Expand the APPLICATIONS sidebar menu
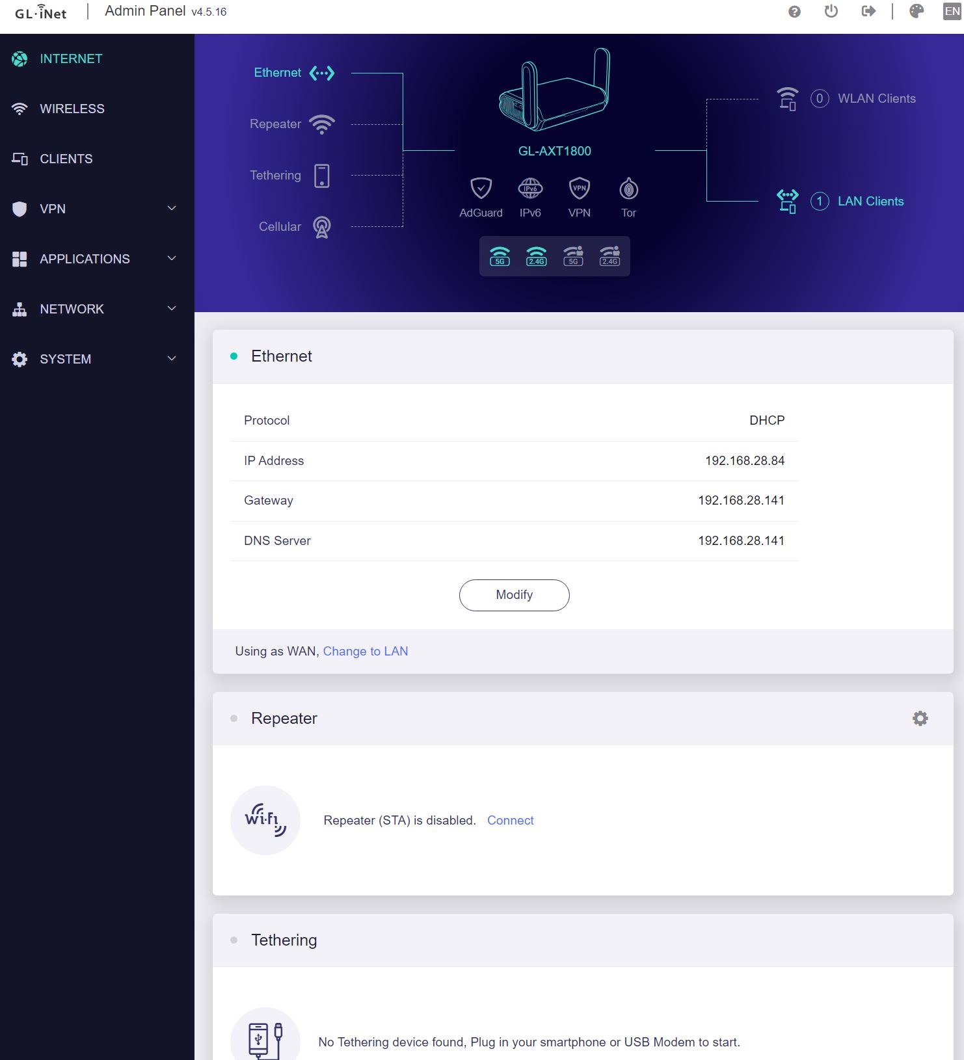Viewport: 964px width, 1060px height. tap(97, 259)
